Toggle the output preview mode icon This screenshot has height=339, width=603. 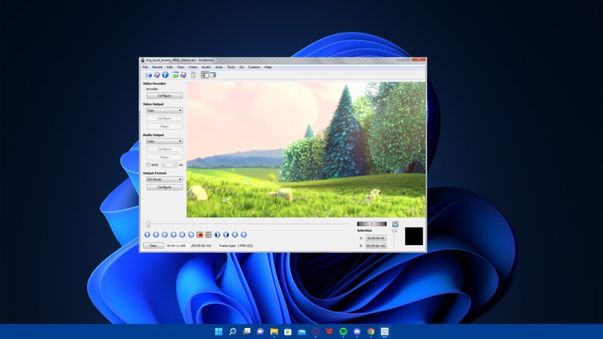(x=213, y=75)
